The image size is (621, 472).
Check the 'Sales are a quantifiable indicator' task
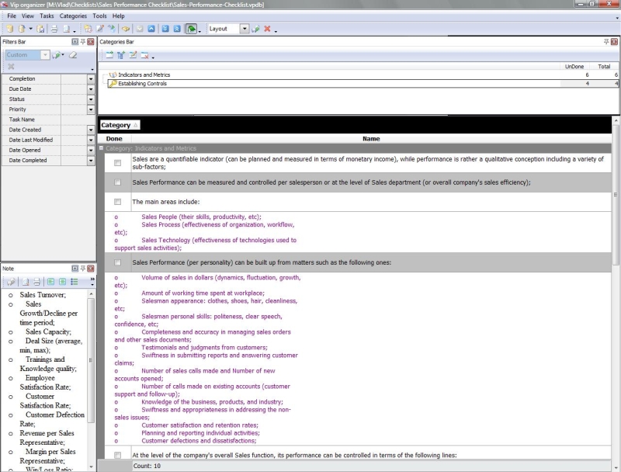[x=117, y=163]
